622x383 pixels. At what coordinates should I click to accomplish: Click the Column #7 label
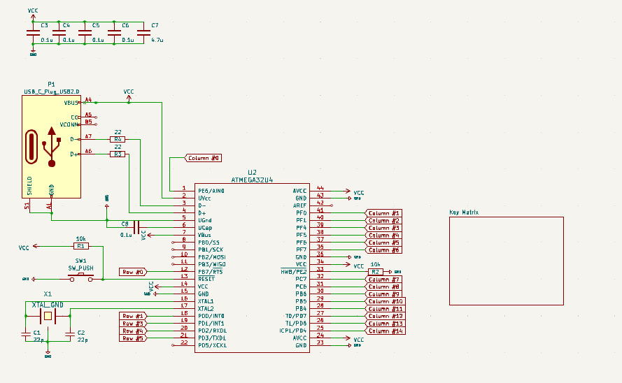tap(383, 280)
